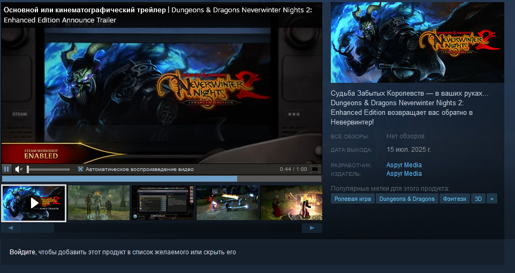
Task: Select the 3D tag
Action: 478,199
